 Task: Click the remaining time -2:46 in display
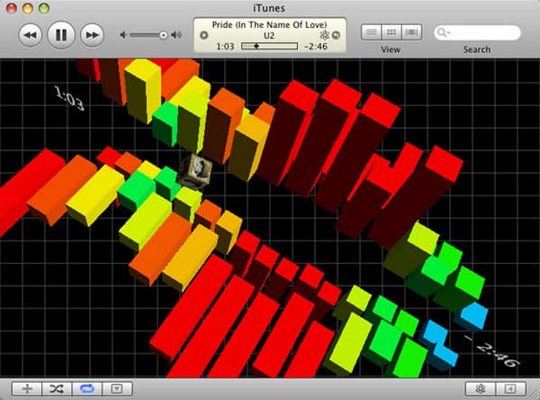pyautogui.click(x=316, y=46)
